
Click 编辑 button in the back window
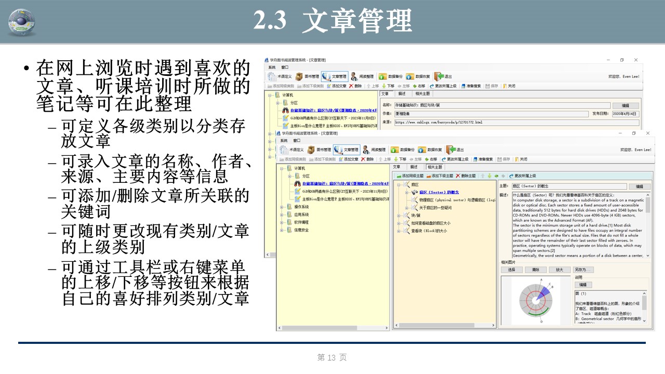click(626, 105)
